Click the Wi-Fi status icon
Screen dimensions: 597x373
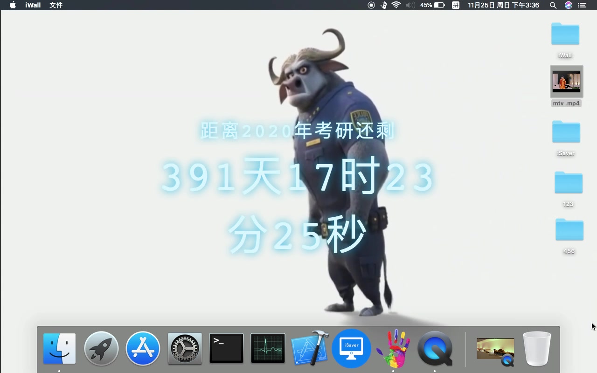click(396, 5)
